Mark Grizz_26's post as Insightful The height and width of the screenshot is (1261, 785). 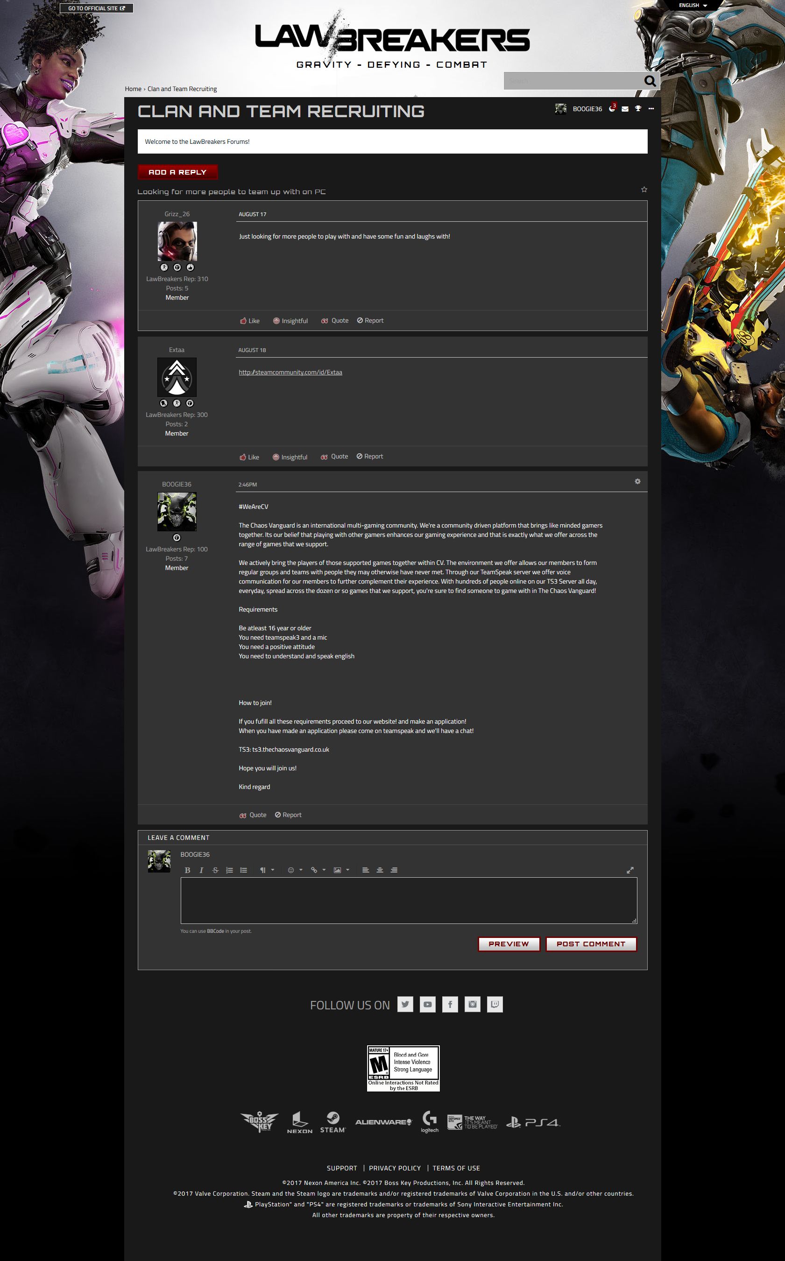(x=291, y=321)
